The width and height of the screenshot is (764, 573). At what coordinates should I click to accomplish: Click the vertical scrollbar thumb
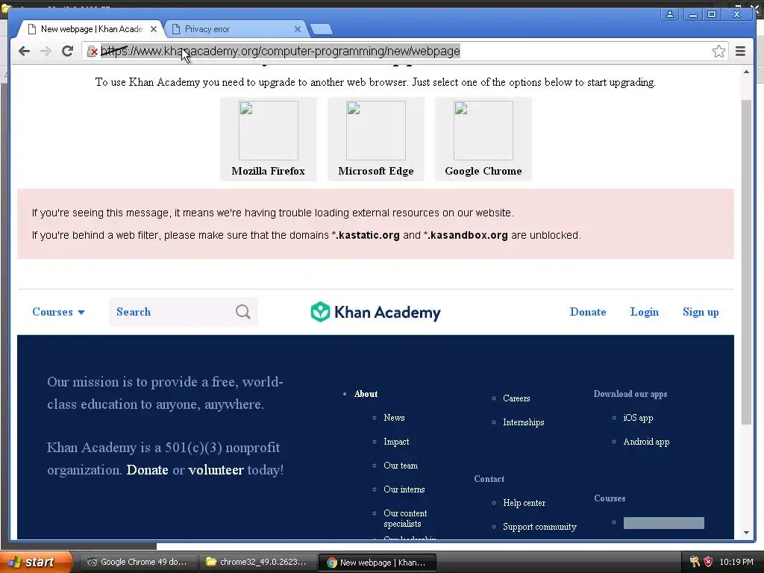point(746,262)
